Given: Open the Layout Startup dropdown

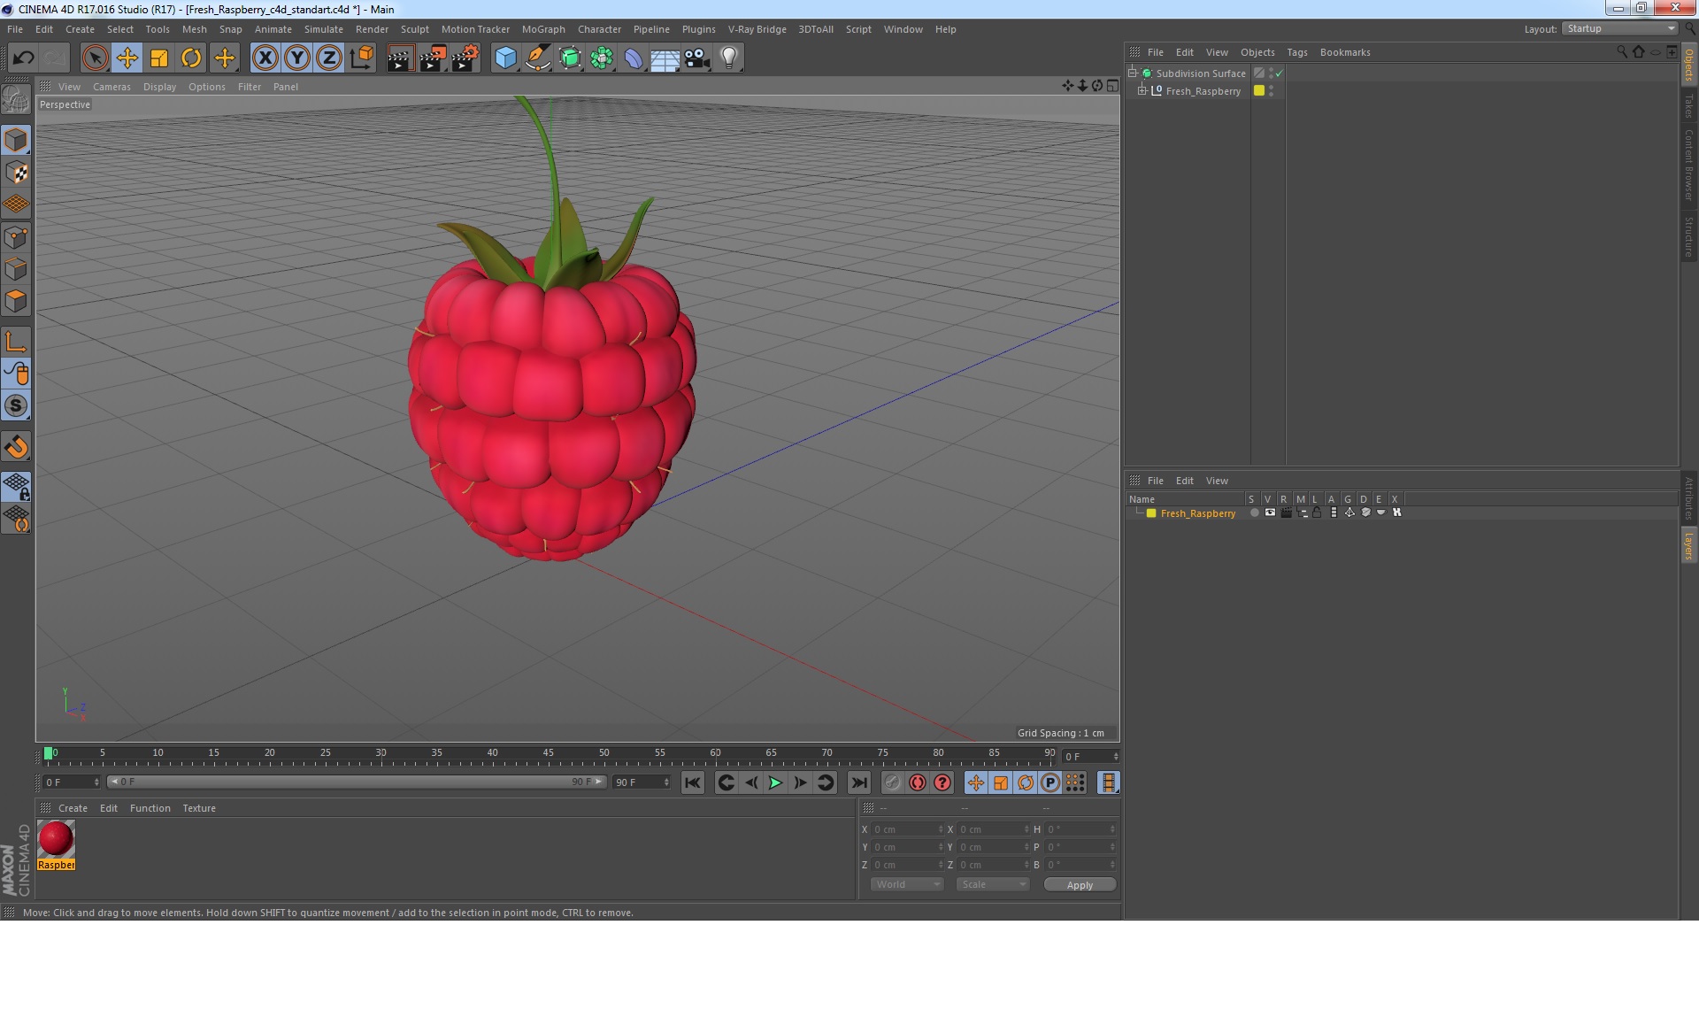Looking at the screenshot, I should (x=1618, y=28).
